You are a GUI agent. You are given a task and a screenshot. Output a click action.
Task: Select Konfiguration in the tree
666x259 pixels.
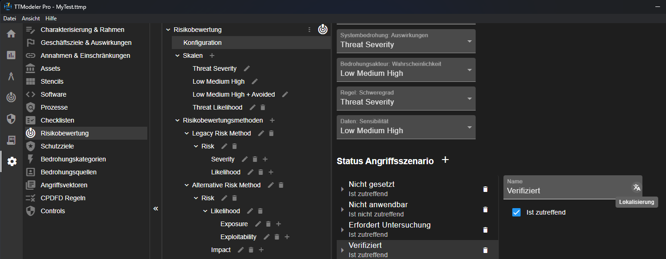(x=251, y=43)
